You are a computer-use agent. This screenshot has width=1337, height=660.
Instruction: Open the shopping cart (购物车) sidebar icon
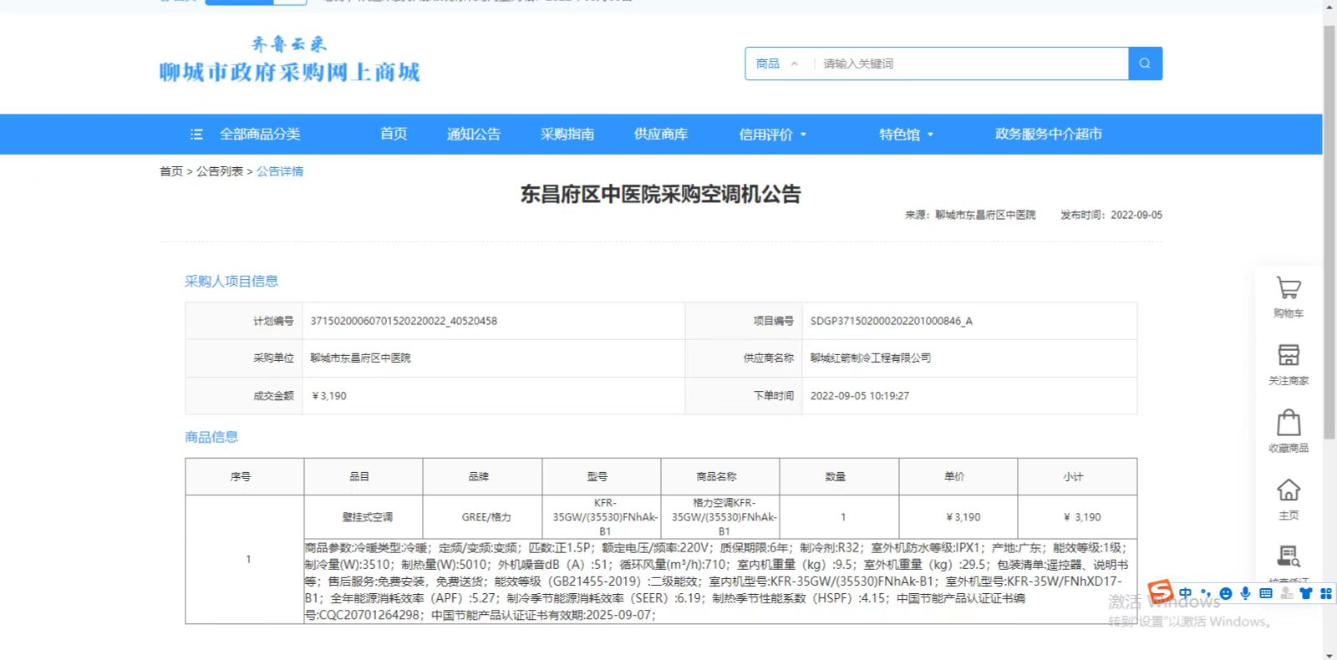(x=1289, y=289)
